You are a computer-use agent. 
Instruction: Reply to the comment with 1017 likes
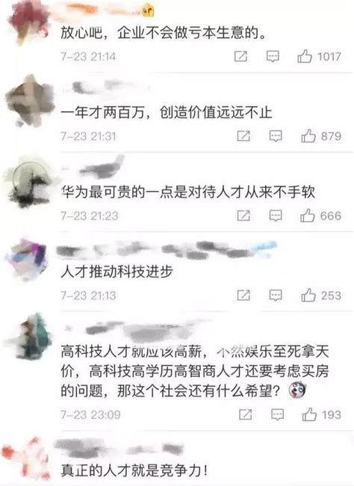pyautogui.click(x=273, y=57)
